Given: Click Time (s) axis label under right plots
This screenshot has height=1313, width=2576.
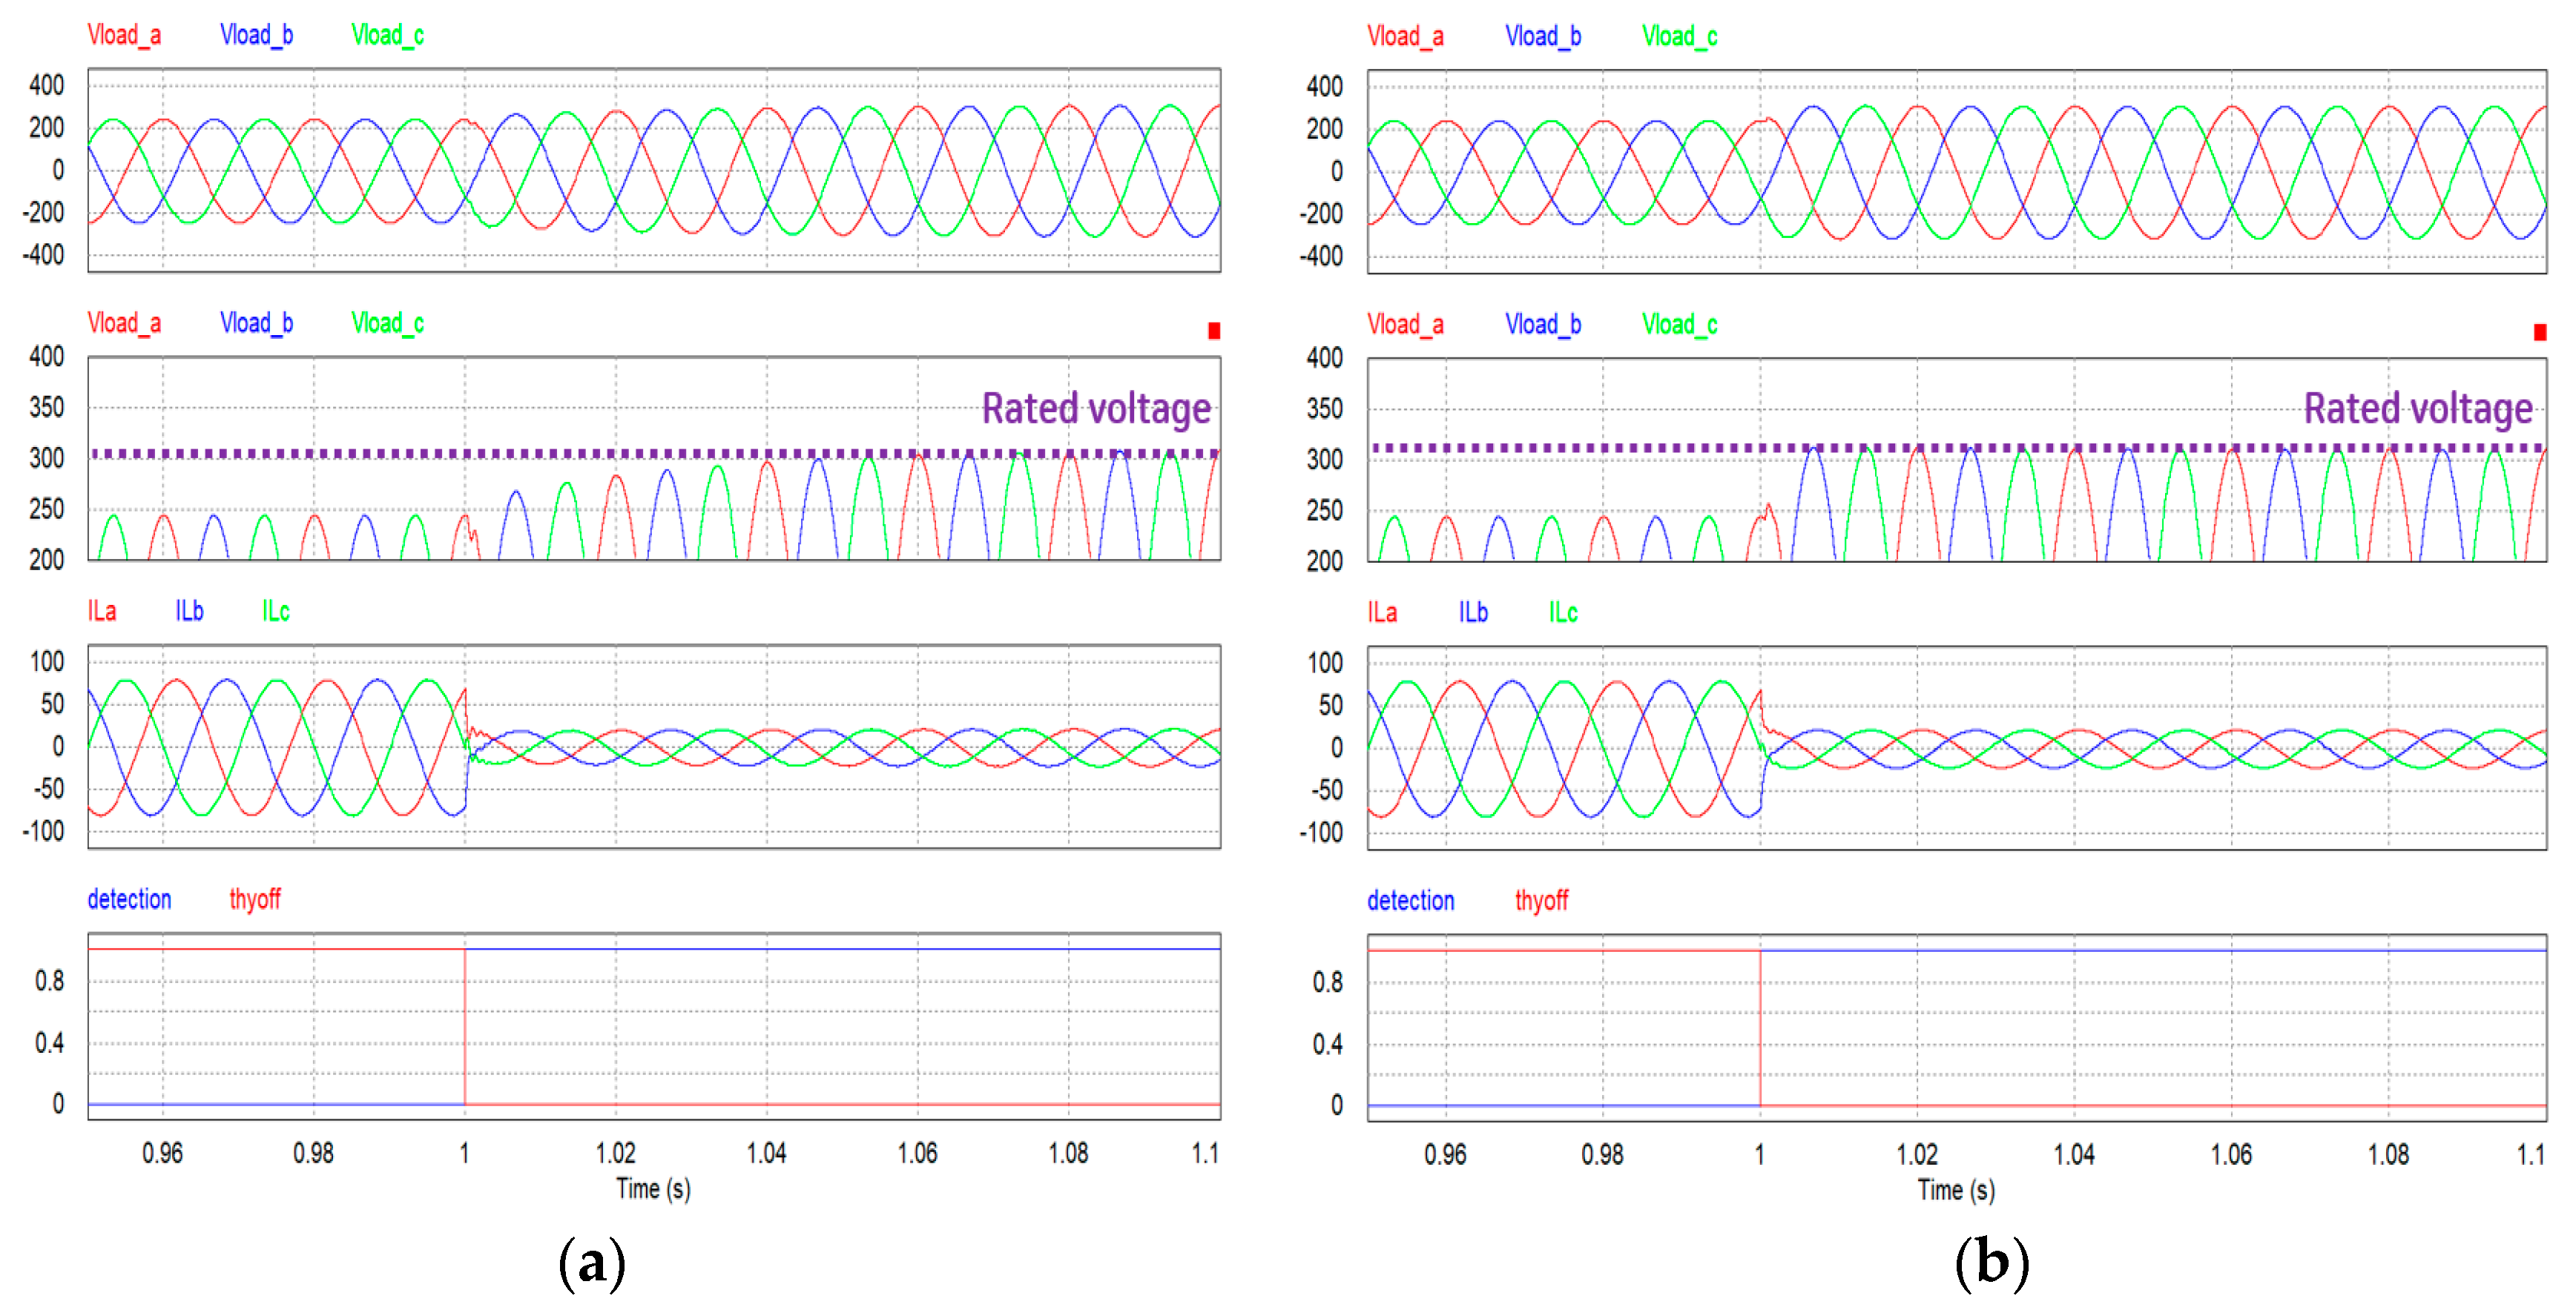Looking at the screenshot, I should coord(1956,1190).
